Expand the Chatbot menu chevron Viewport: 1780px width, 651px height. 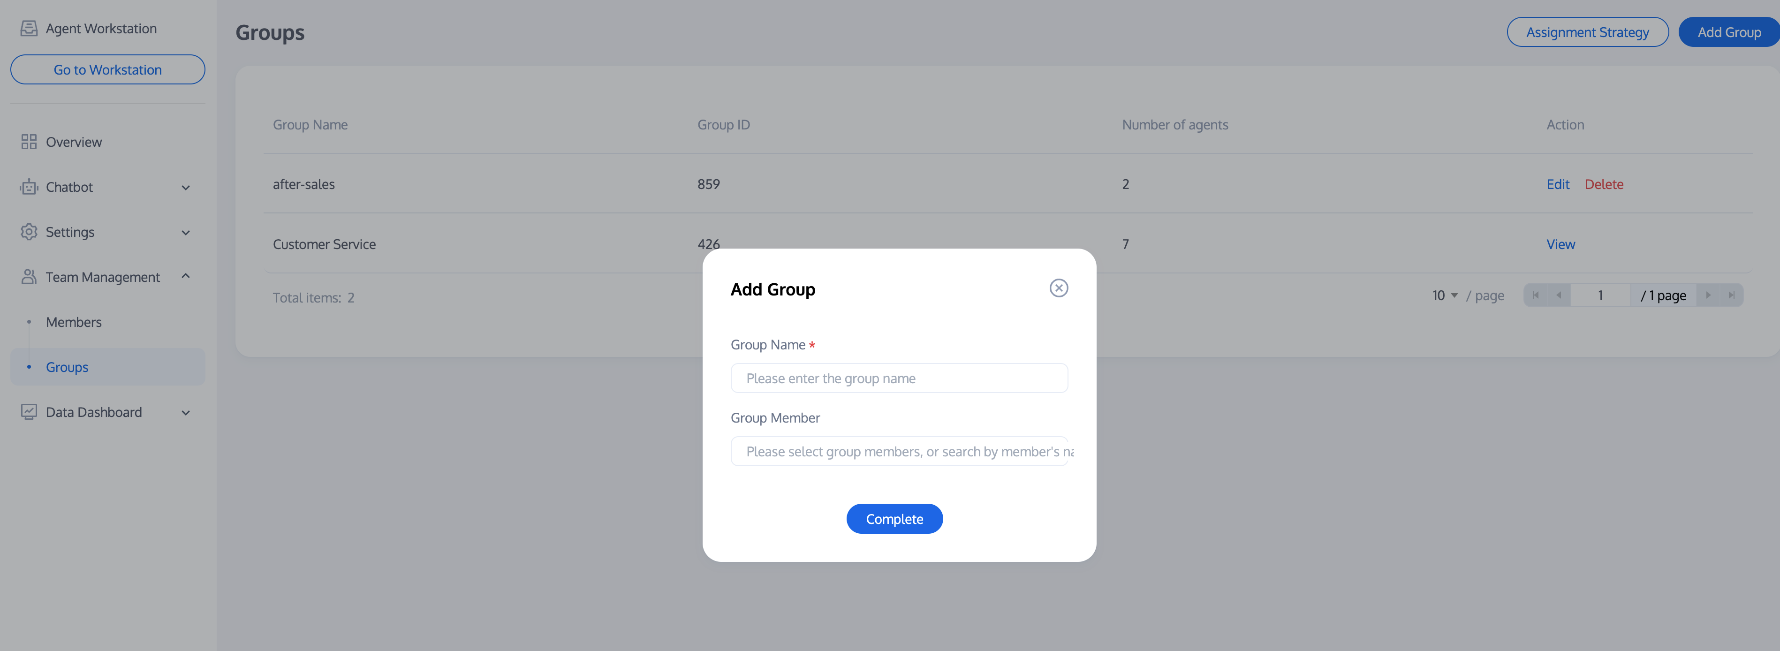coord(185,187)
